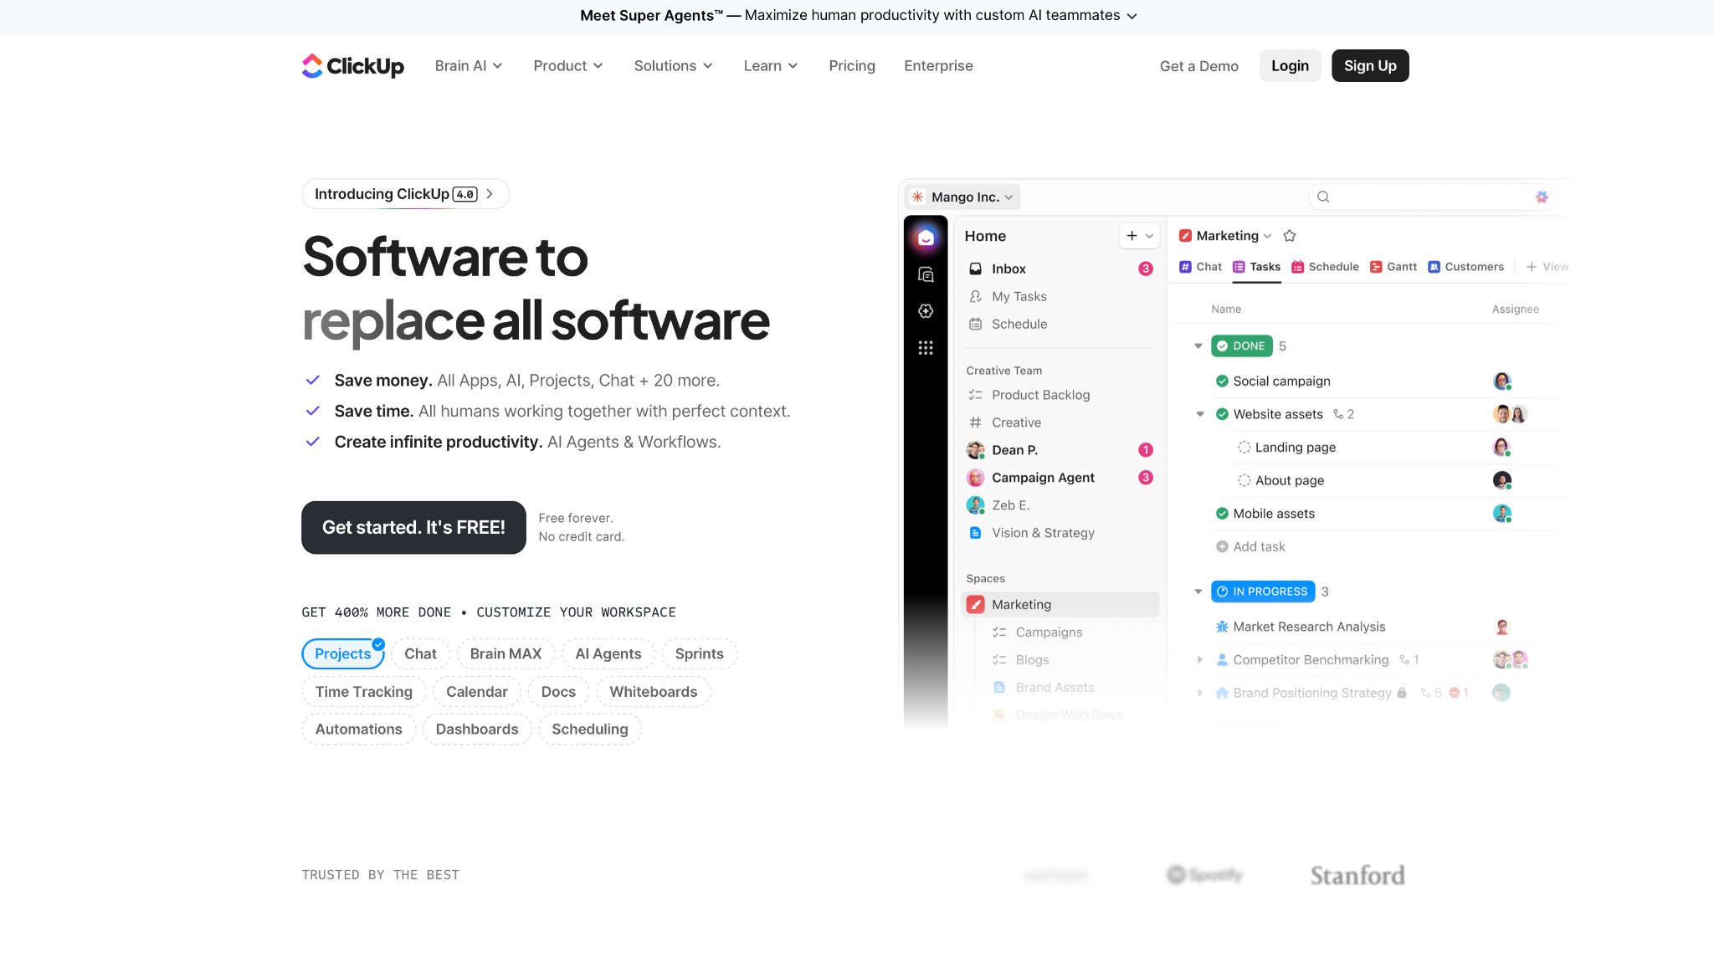Open the Mango Inc. workspace switcher
The image size is (1714, 978).
tap(963, 197)
